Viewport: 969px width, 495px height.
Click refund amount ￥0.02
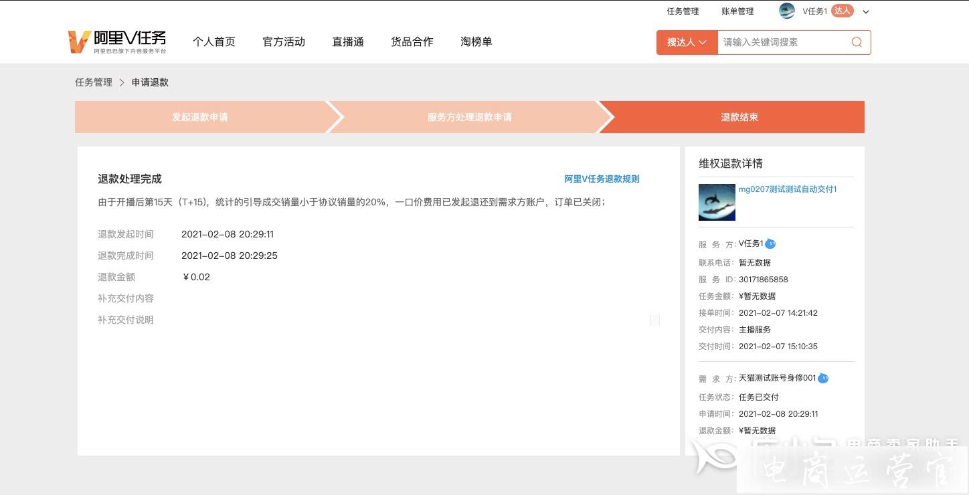pos(196,277)
